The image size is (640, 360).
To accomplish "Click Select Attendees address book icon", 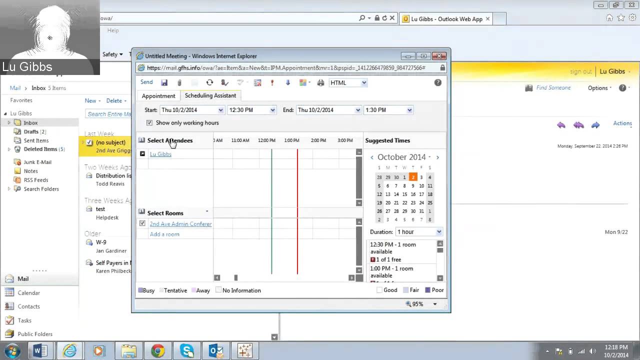I will tap(141, 140).
